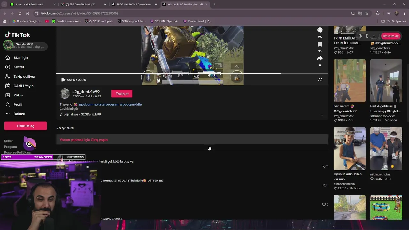This screenshot has height=230, width=409.
Task: Seek along the video progress bar
Action: click(192, 73)
